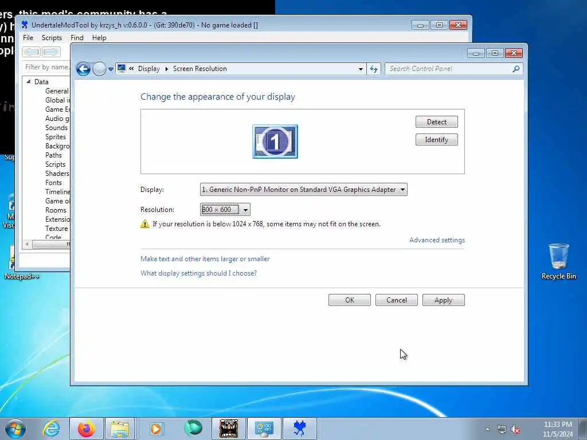The width and height of the screenshot is (587, 440).
Task: Open the Display monitor dropdown
Action: tap(304, 189)
